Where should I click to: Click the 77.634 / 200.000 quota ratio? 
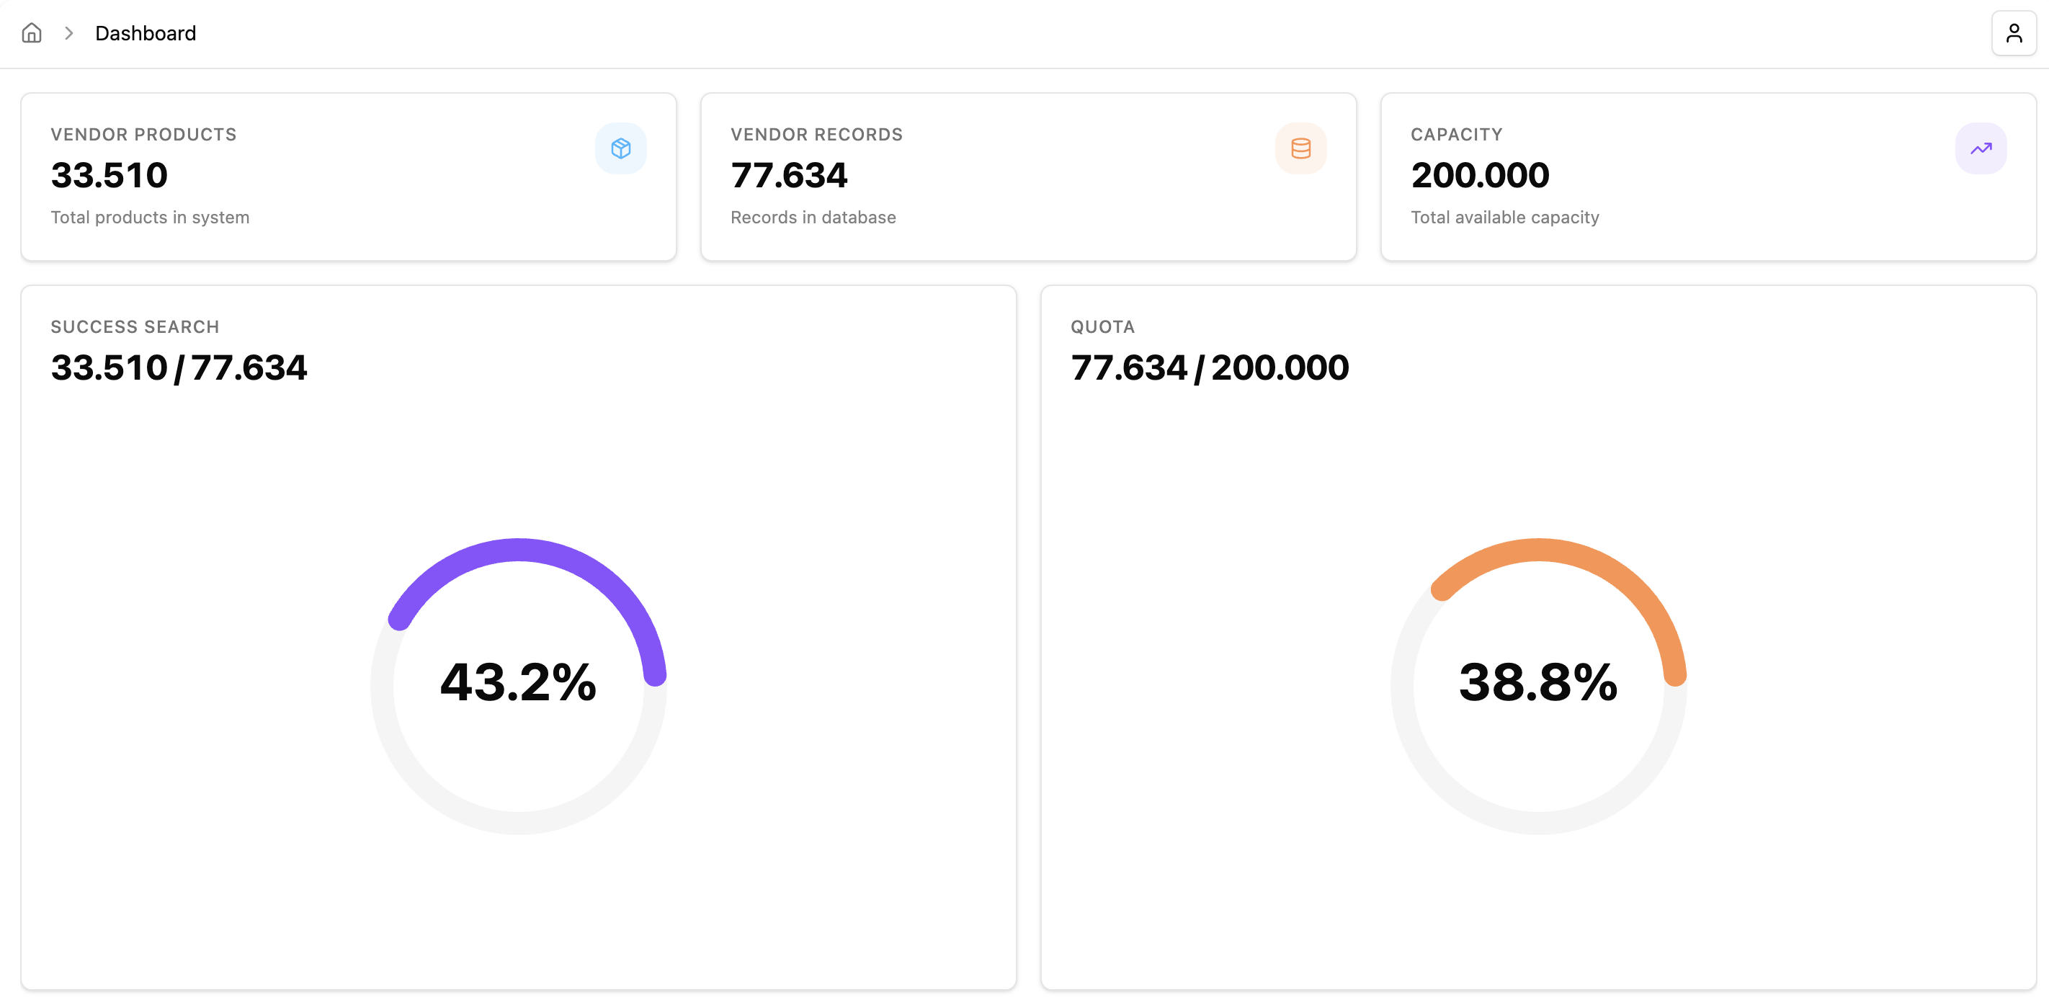coord(1210,367)
